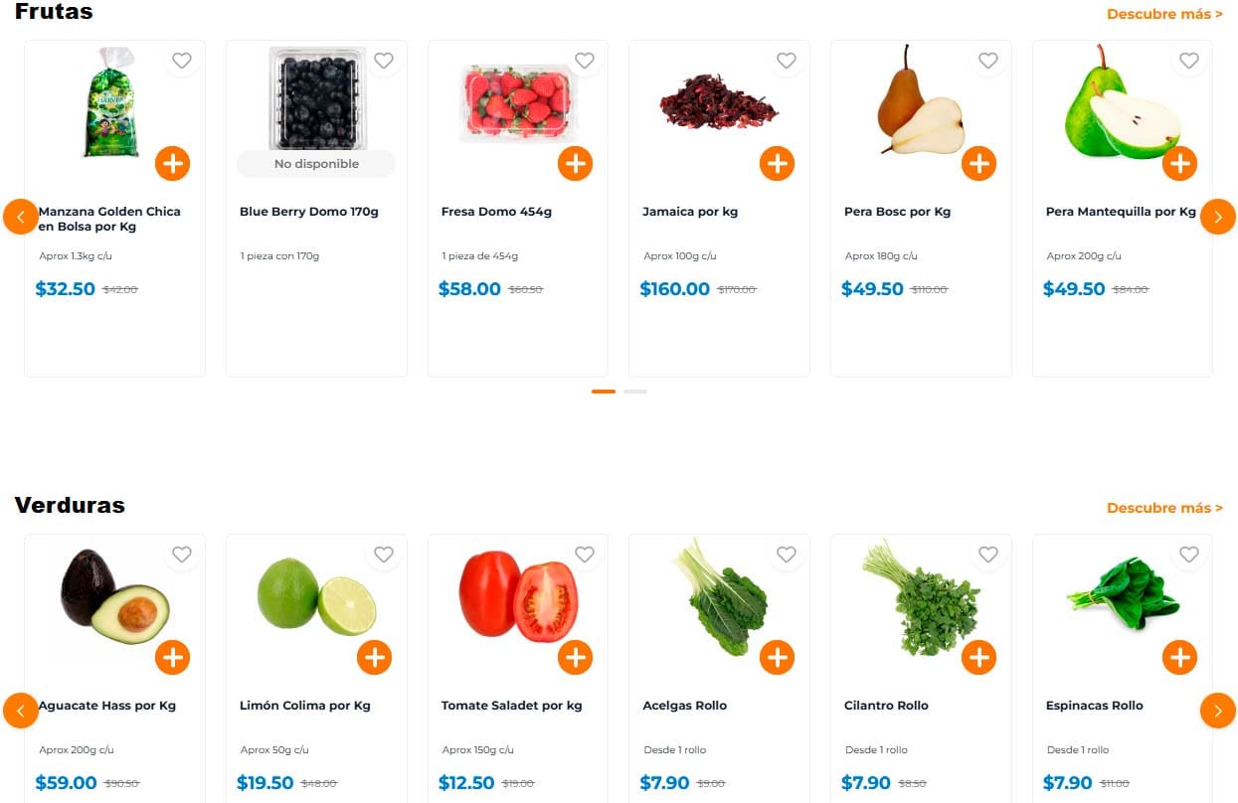
Task: Add Limón Colima to cart
Action: point(374,657)
